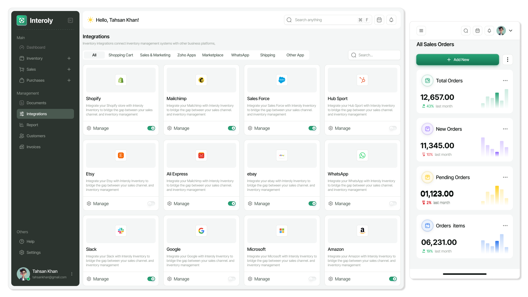Open the calendar icon in main header
Screen dimensions: 528x297
point(379,20)
